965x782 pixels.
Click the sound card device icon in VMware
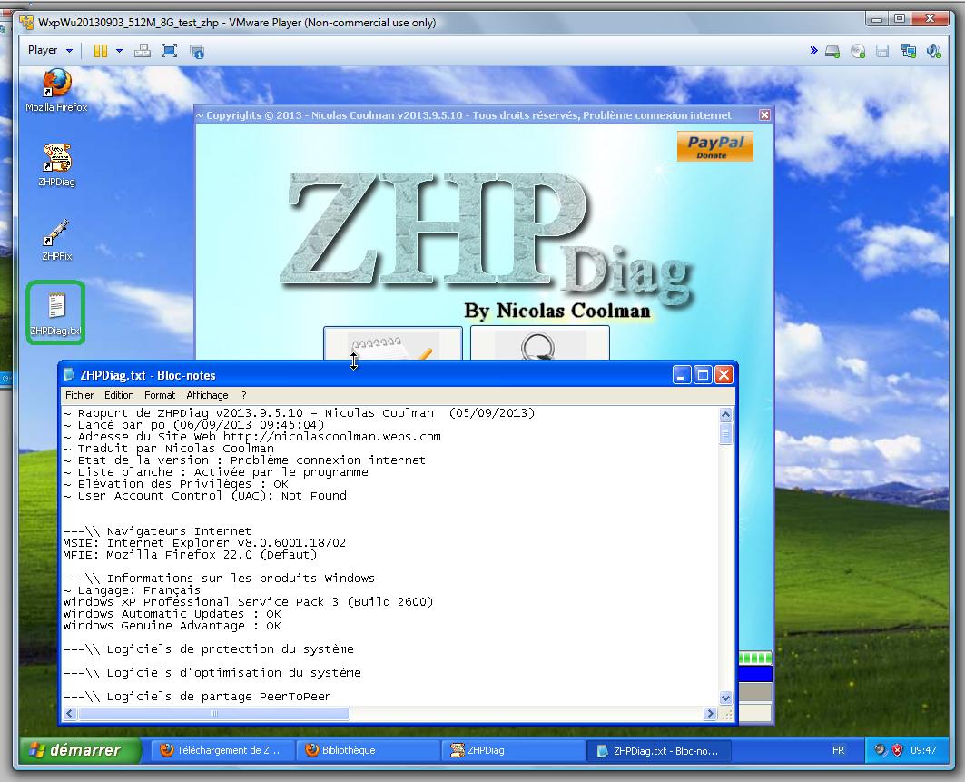933,51
